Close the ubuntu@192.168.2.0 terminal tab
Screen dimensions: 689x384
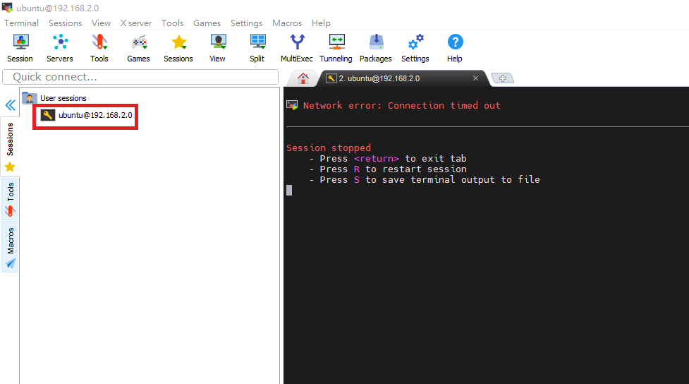(x=476, y=78)
